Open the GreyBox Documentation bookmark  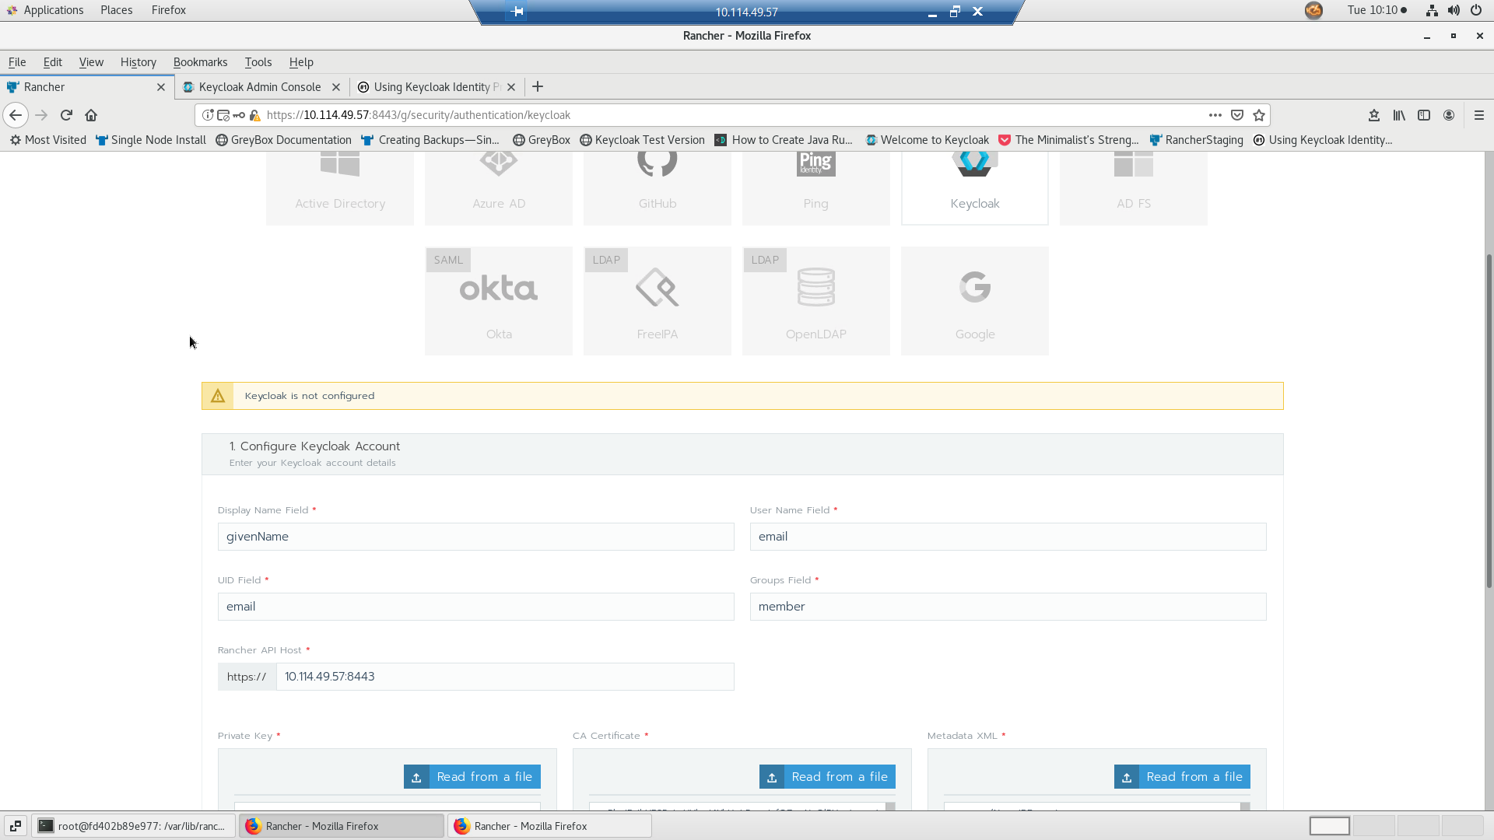(283, 140)
